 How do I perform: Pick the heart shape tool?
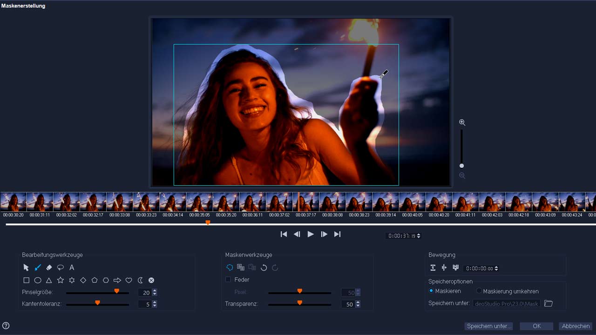129,280
